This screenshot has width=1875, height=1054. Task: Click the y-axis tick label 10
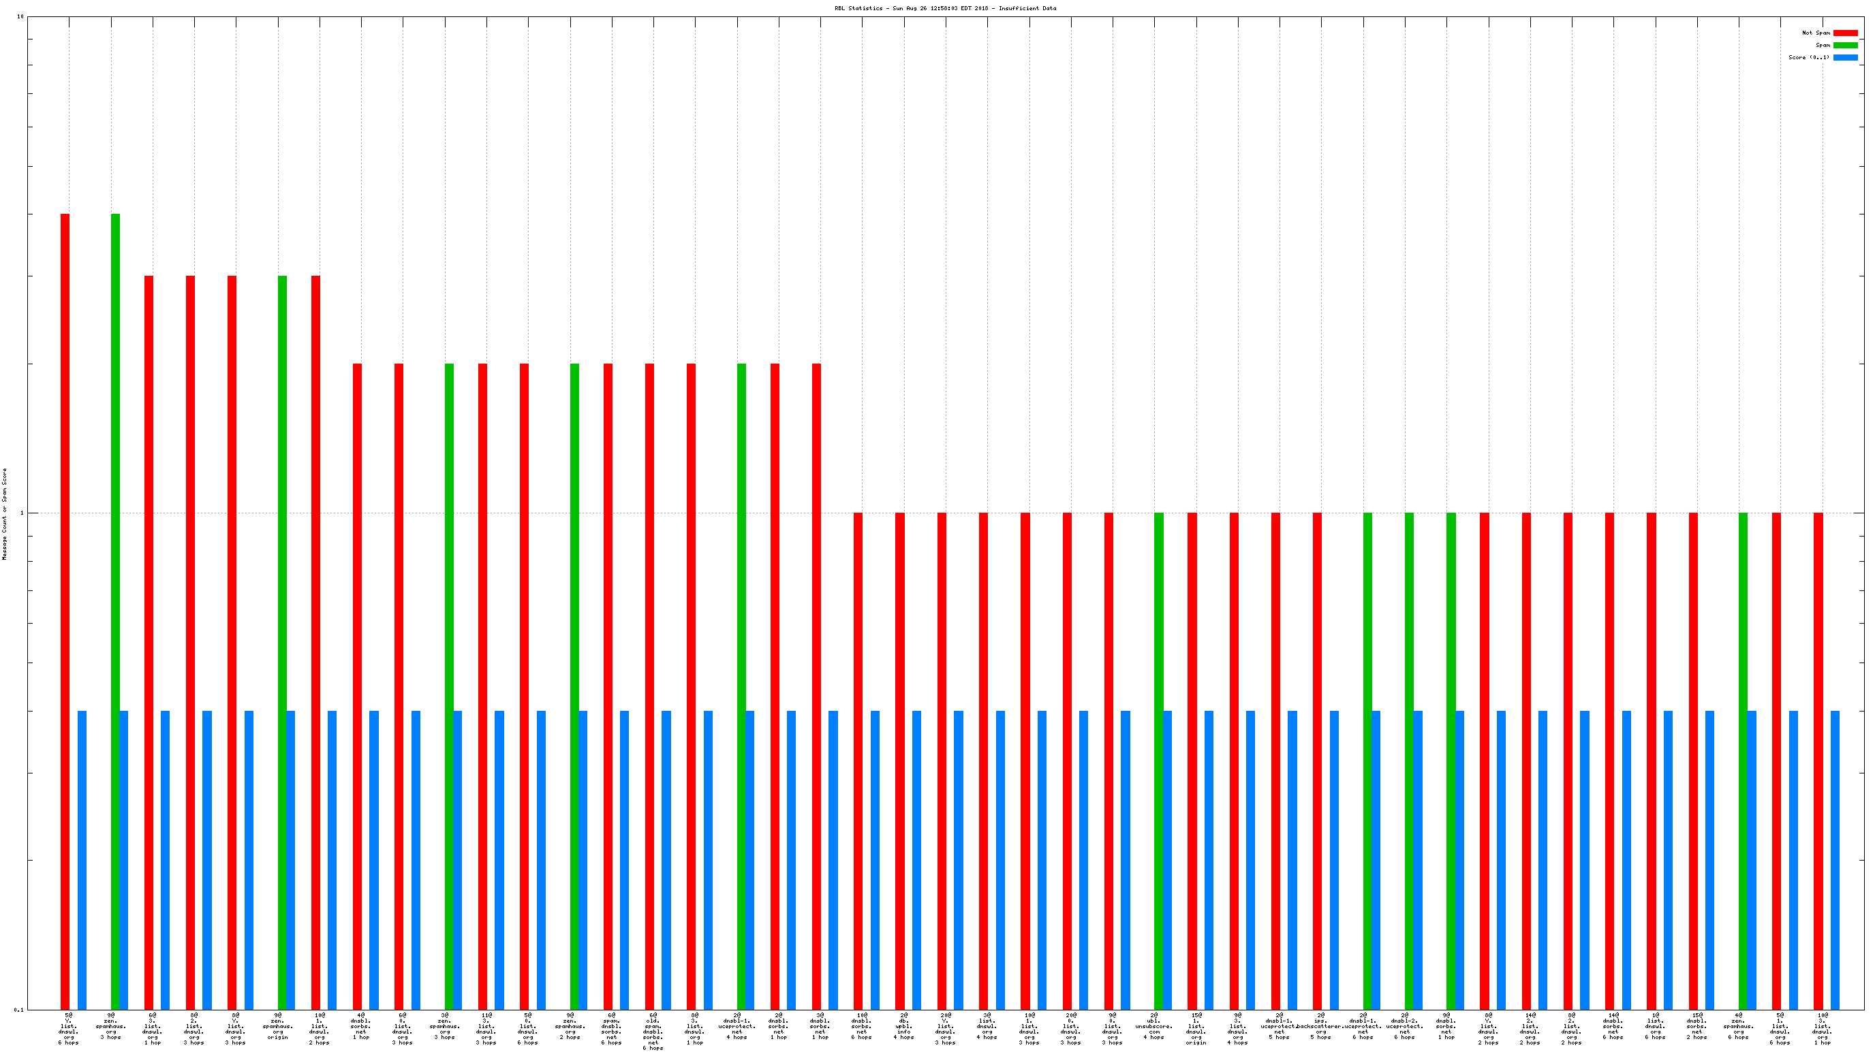tap(20, 17)
